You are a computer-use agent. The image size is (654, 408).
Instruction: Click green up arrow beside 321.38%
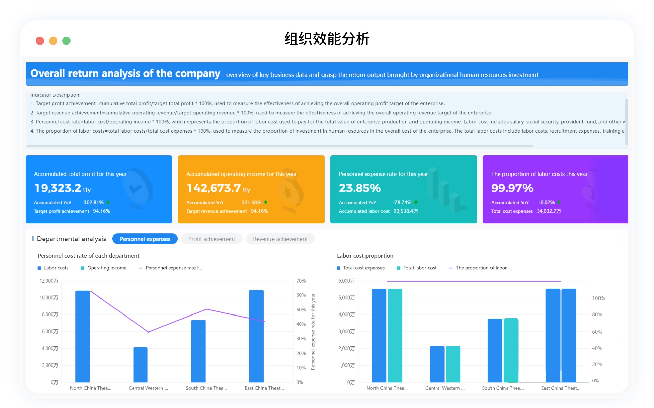(266, 202)
